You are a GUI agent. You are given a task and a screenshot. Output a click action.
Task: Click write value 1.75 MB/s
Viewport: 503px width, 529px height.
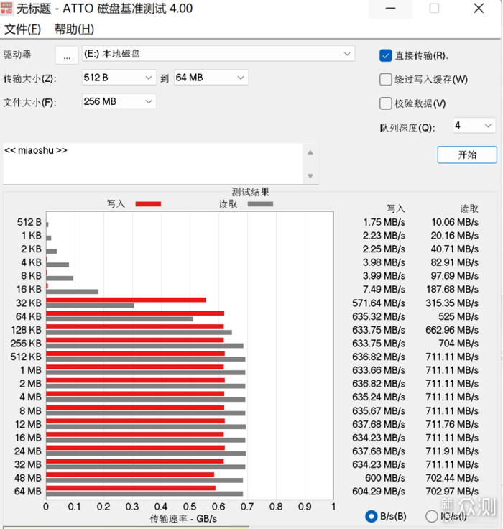[x=384, y=222]
